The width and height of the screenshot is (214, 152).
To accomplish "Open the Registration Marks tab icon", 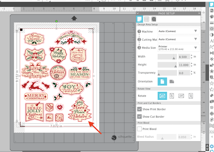I will (154, 19).
